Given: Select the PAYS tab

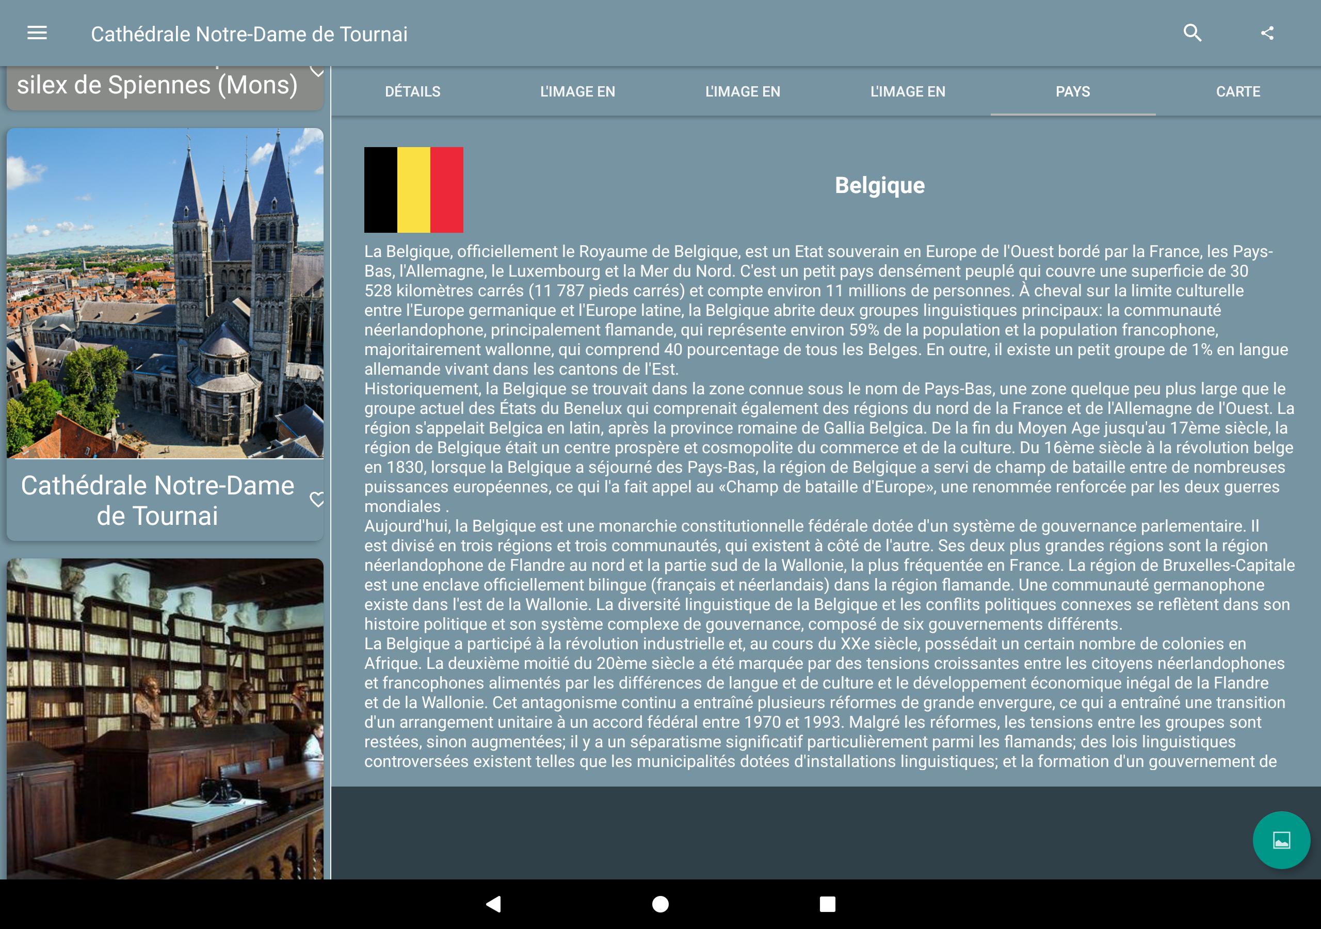Looking at the screenshot, I should [x=1072, y=91].
